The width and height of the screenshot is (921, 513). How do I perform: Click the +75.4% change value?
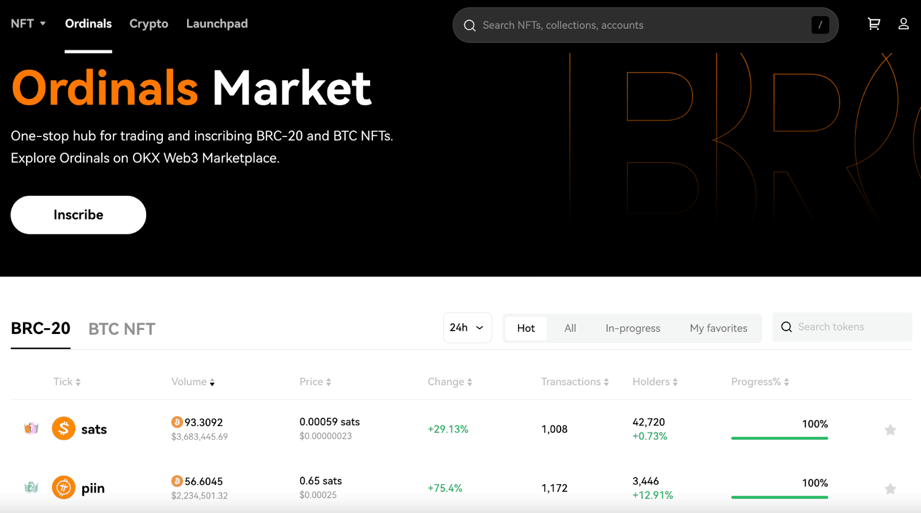click(445, 488)
